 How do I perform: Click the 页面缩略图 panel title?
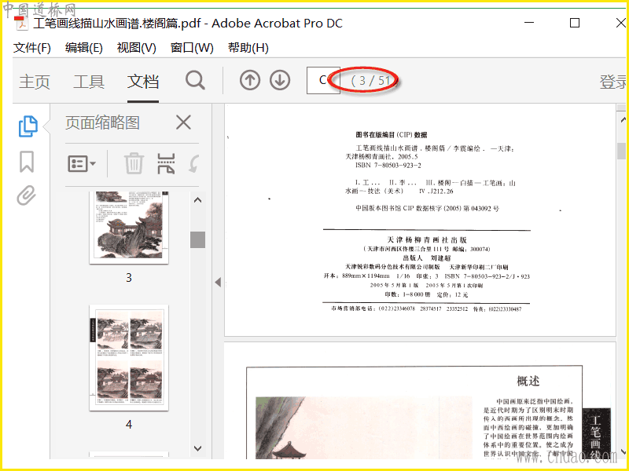(102, 122)
